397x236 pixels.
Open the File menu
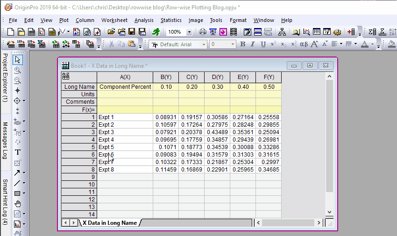(13, 20)
